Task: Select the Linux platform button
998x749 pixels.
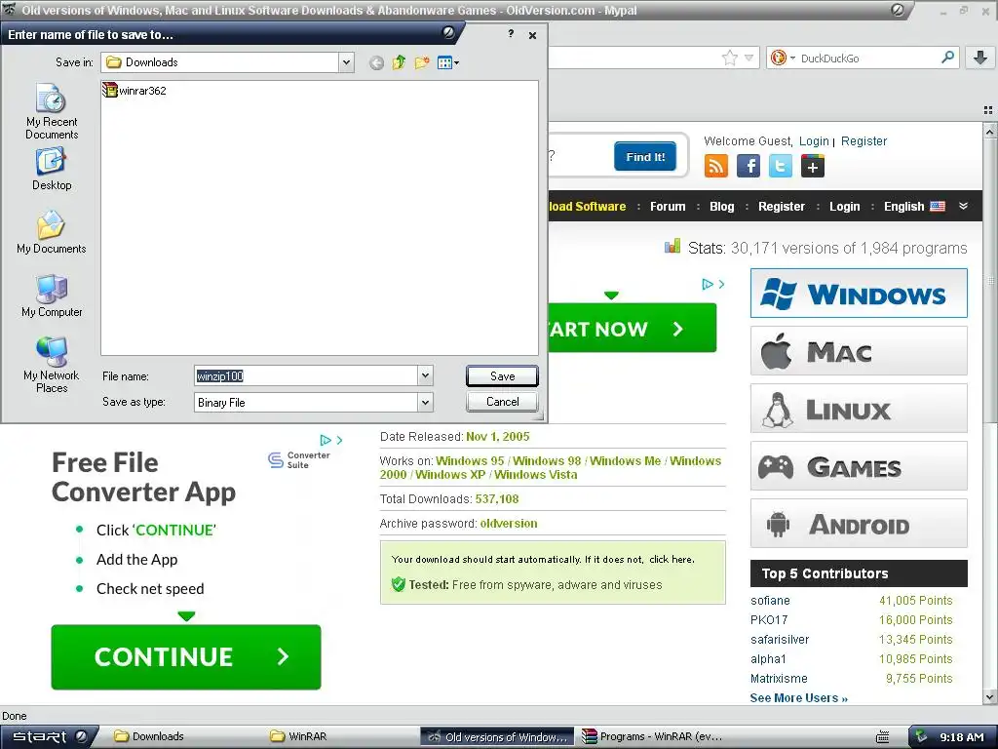Action: tap(859, 409)
